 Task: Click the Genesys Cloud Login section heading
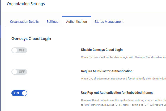point(31,39)
